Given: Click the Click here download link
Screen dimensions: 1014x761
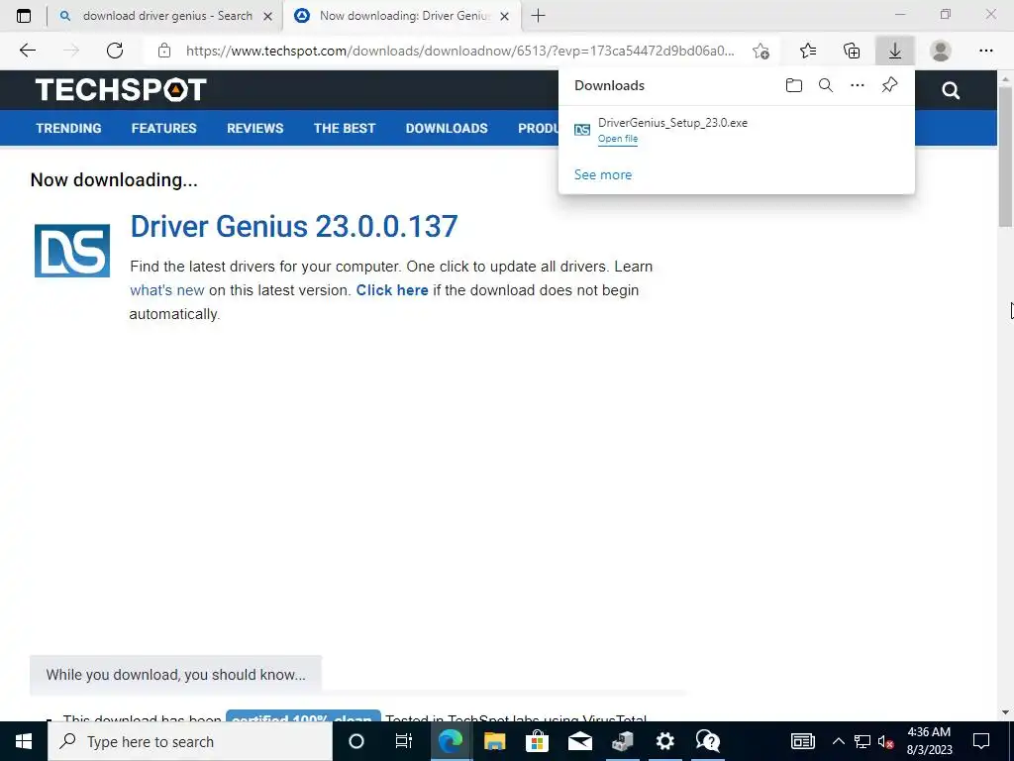Looking at the screenshot, I should tap(392, 290).
